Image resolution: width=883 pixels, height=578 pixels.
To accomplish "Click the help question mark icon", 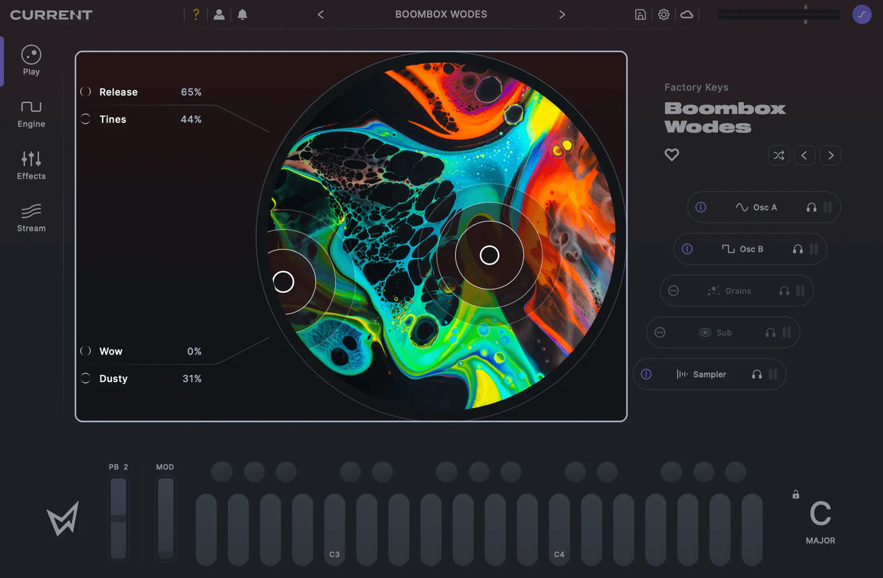I will click(x=196, y=15).
